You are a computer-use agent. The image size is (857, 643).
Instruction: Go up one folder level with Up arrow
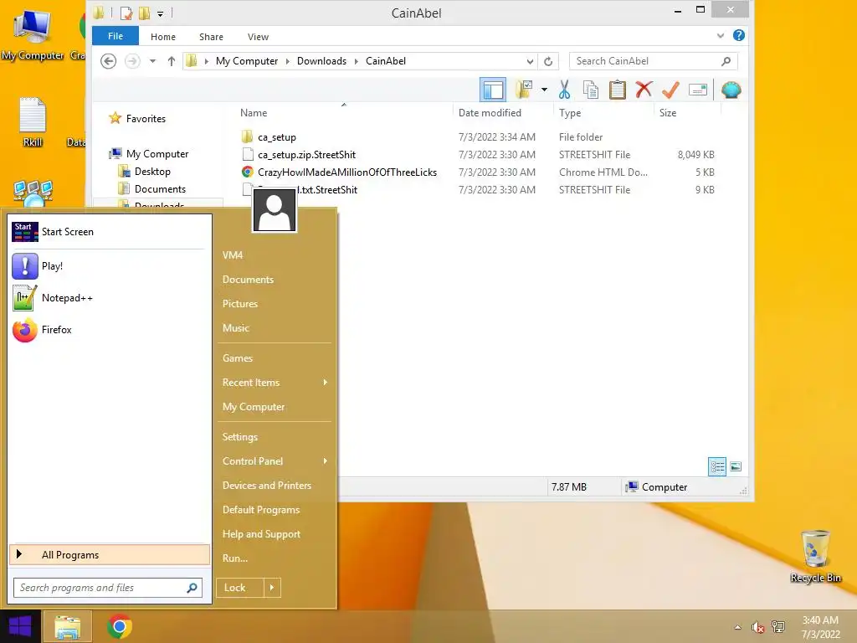click(171, 61)
